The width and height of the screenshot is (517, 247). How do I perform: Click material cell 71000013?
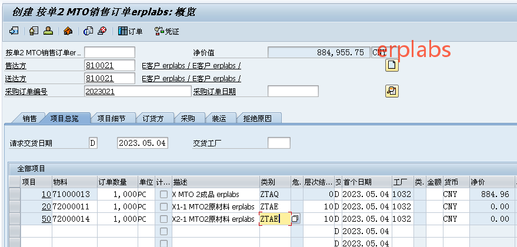75,194
